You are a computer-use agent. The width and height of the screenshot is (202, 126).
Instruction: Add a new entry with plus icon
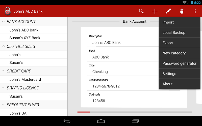click(155, 11)
